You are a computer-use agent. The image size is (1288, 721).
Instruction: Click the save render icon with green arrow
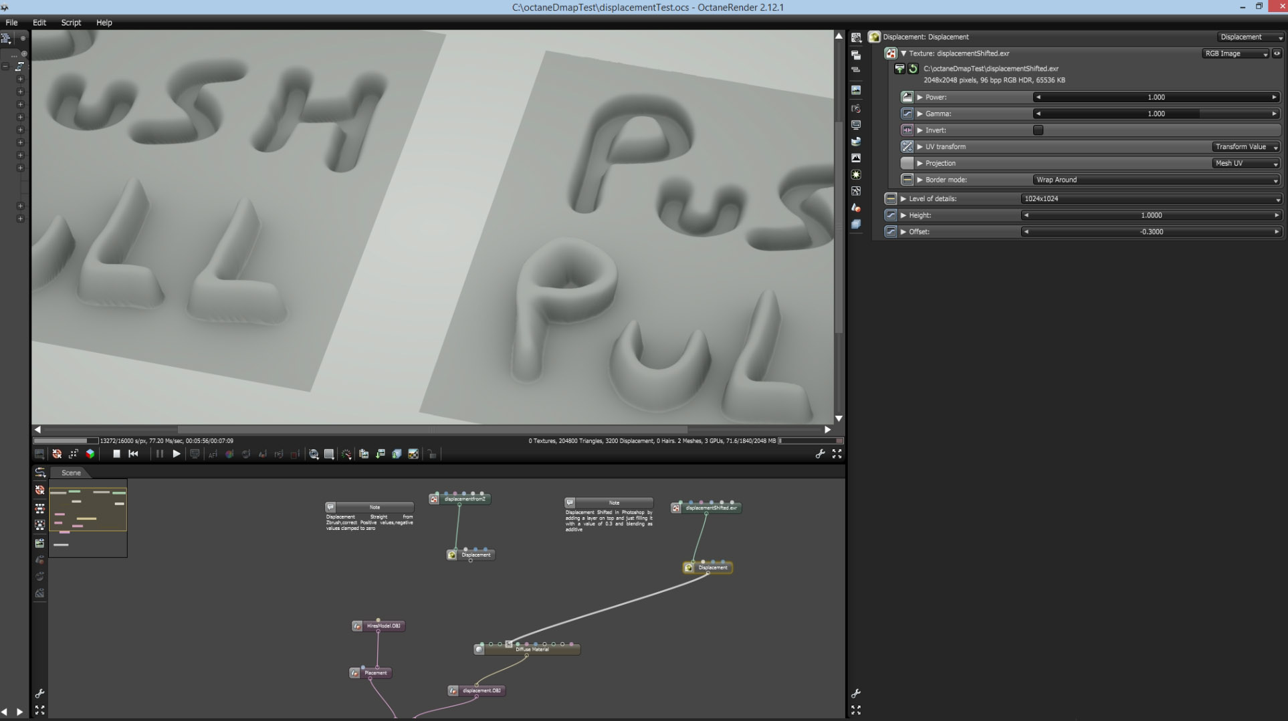point(380,454)
